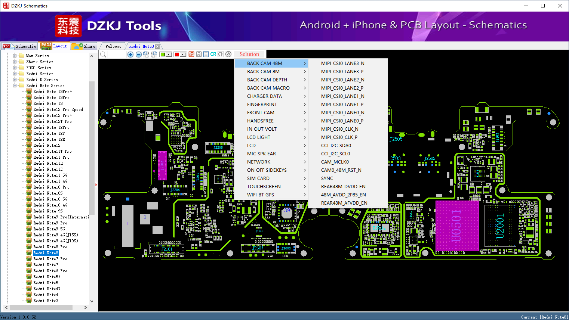Click the gray letter 'a' toolbar icon
This screenshot has height=320, width=569.
pyautogui.click(x=199, y=54)
